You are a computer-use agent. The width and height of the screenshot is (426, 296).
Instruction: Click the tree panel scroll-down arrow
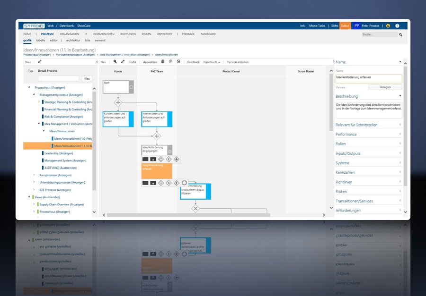click(x=94, y=211)
